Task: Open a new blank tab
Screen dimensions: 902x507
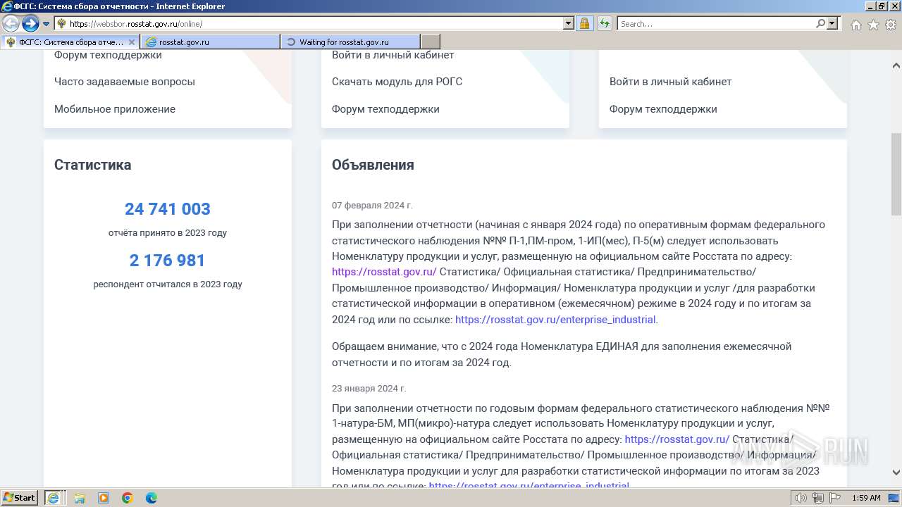Action: tap(431, 42)
